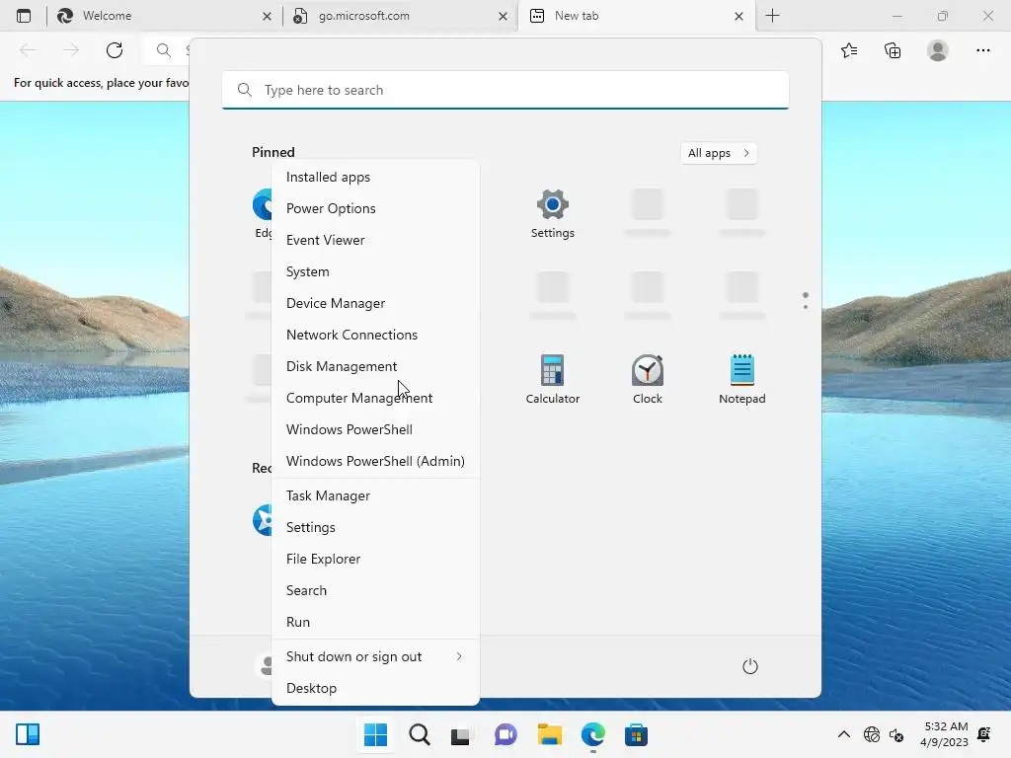
Task: Open Edge Favorites star icon
Action: 849,50
